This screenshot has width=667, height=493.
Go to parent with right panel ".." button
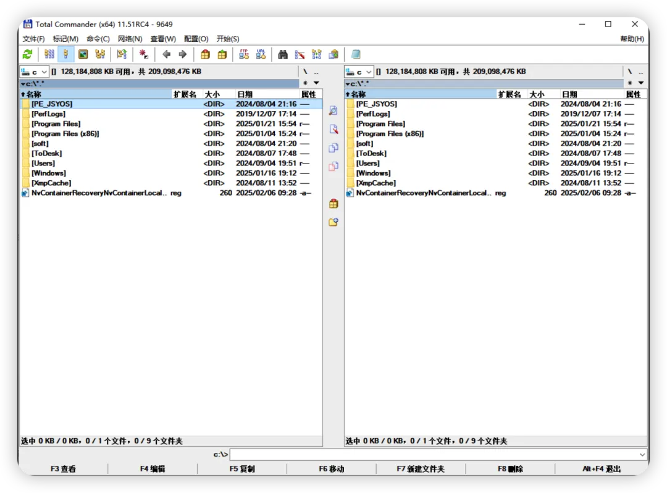coord(640,72)
